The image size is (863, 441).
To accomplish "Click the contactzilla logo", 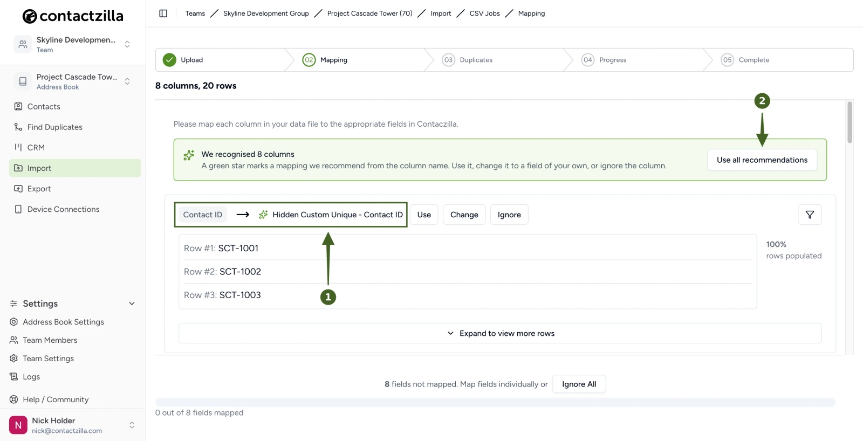I will (x=73, y=16).
